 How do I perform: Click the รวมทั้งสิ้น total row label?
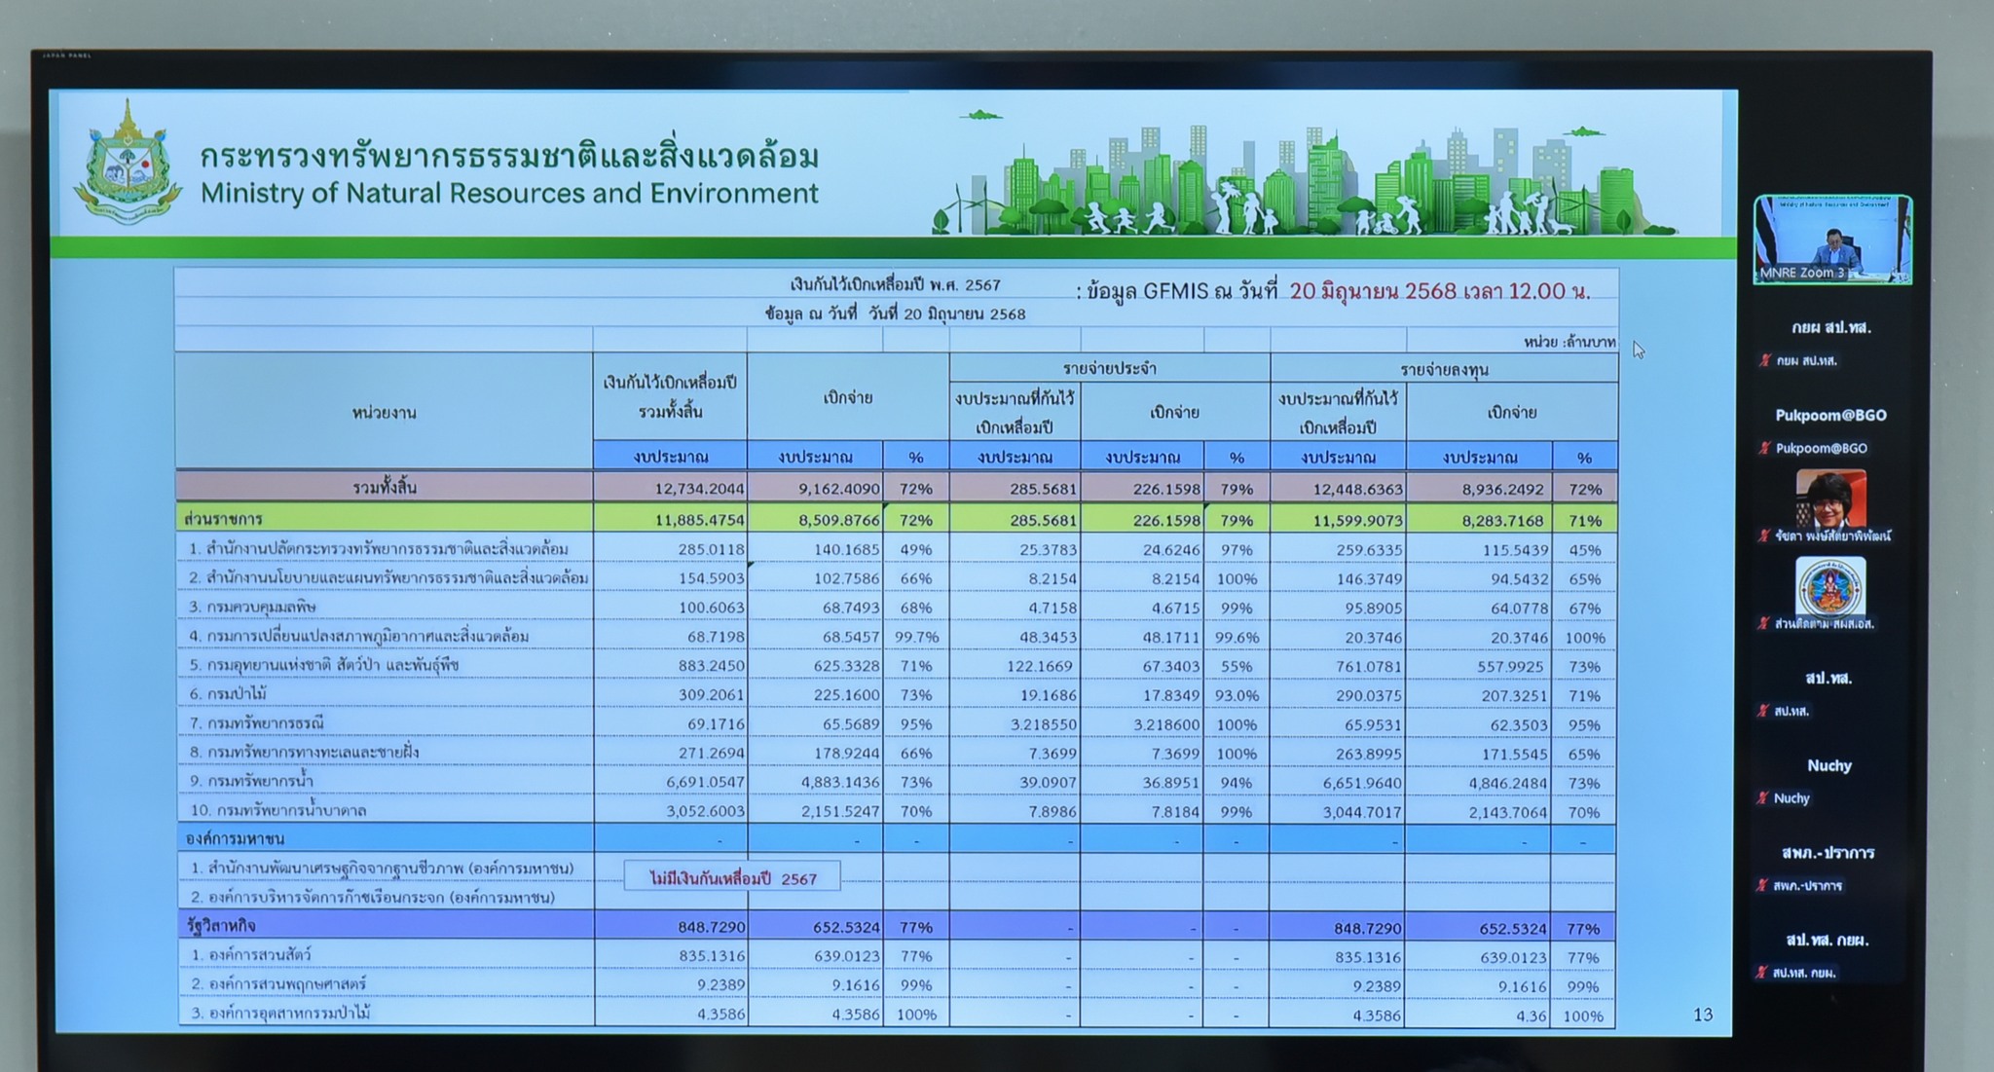384,487
